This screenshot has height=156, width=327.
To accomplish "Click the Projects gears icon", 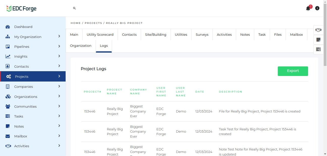I will (9, 76).
